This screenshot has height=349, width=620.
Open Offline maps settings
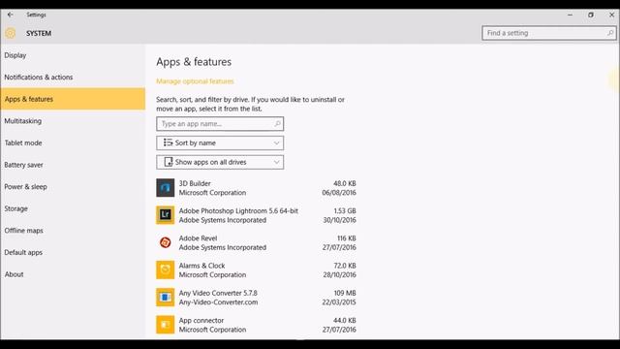[73, 231]
